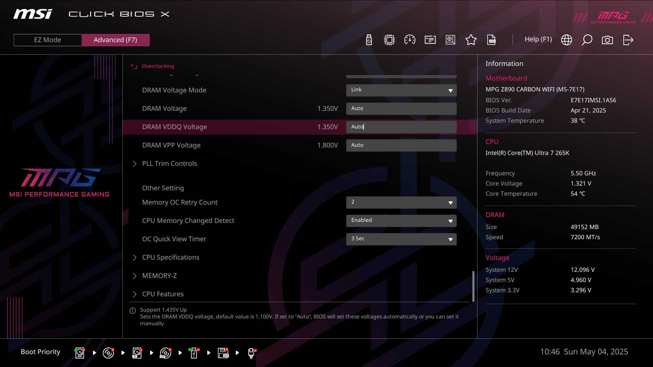Select the OC Quick View Timer label

pyautogui.click(x=174, y=239)
